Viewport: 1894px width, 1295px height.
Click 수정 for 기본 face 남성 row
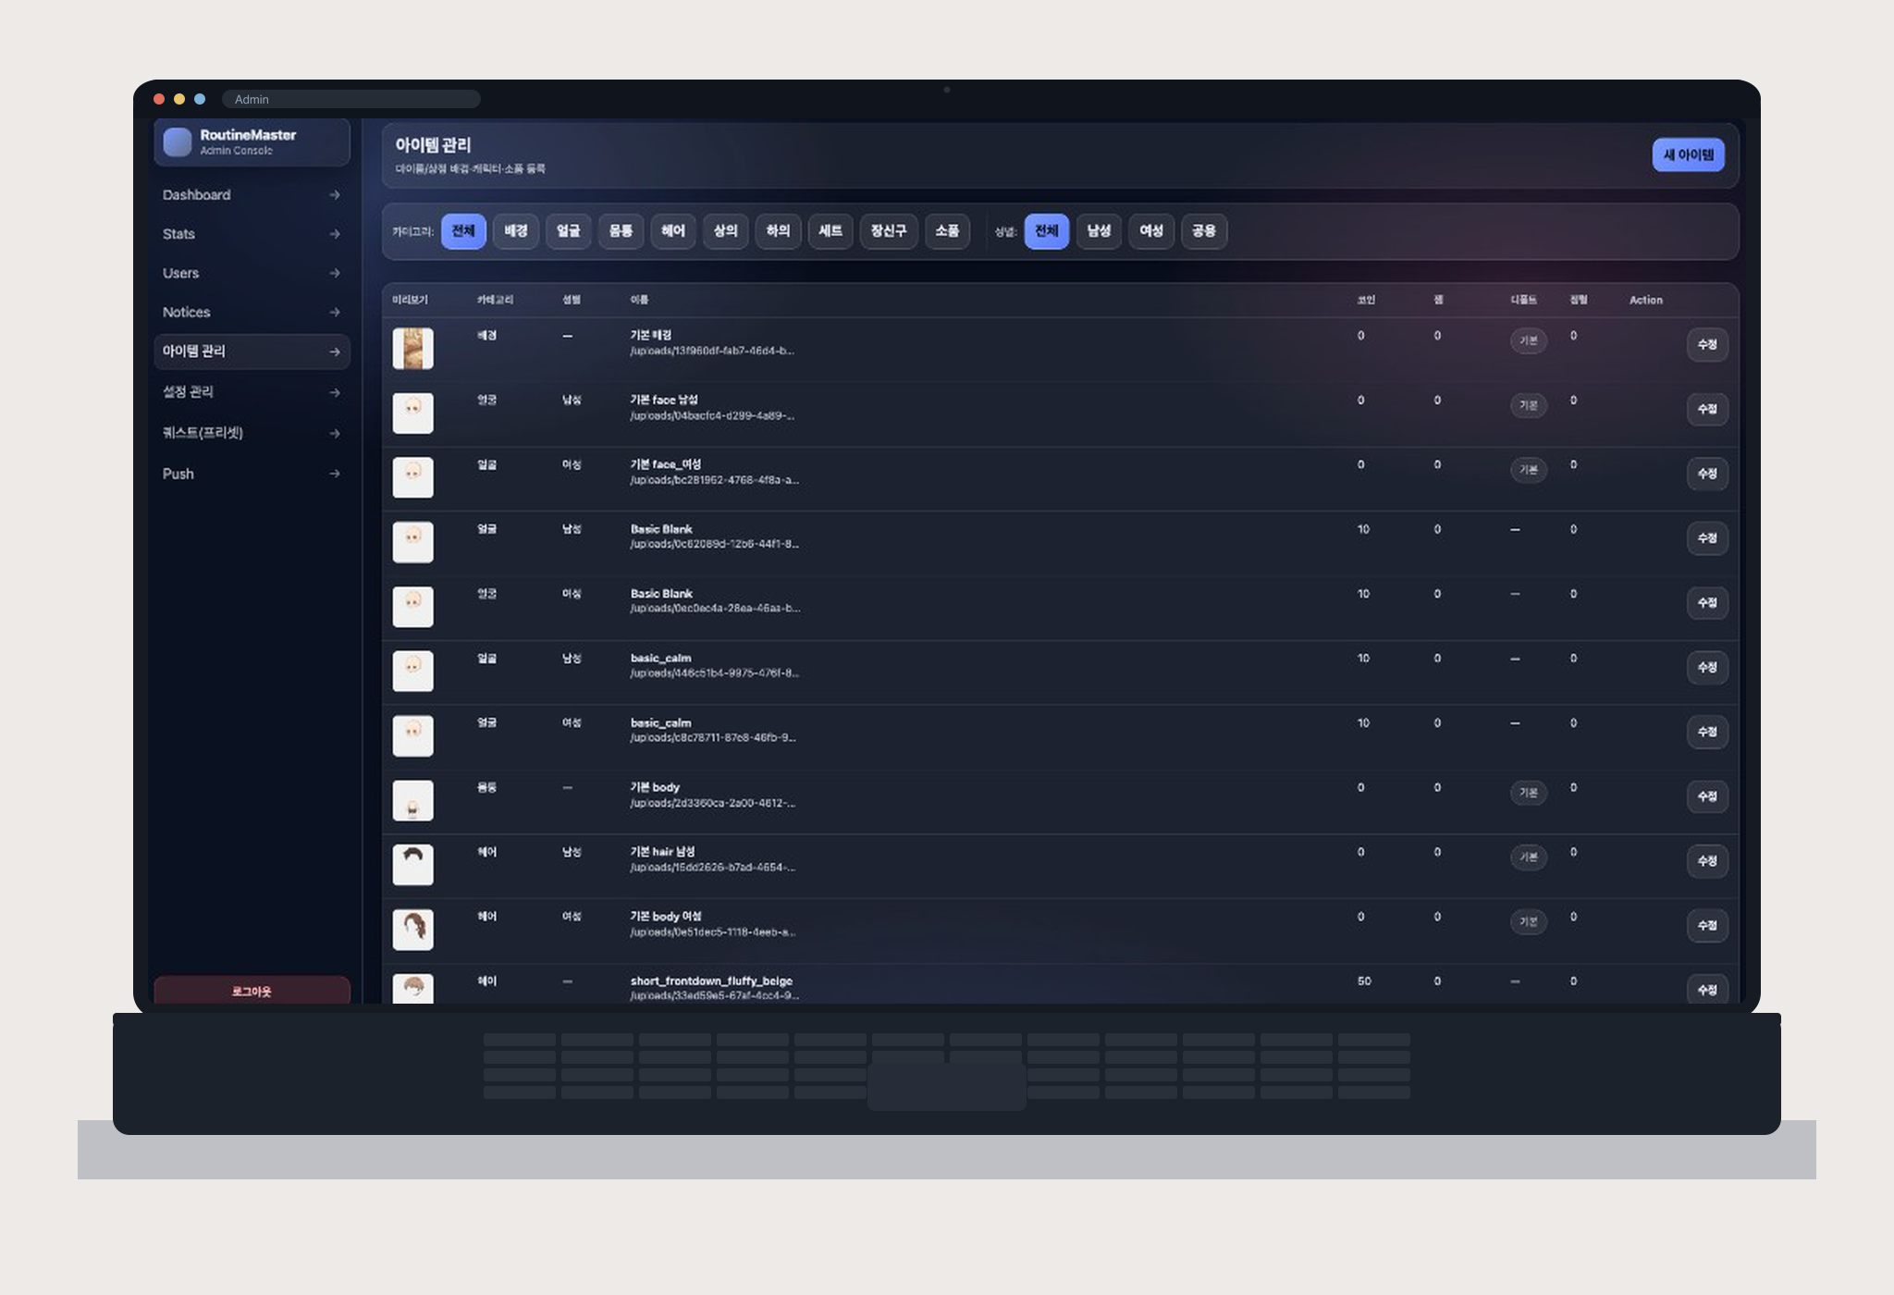(x=1707, y=409)
